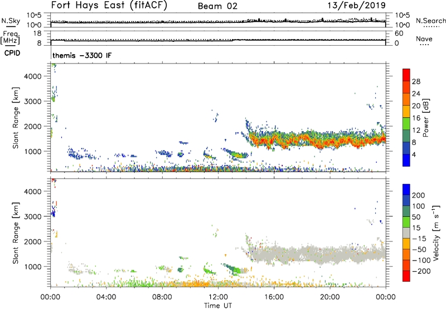Select the 20:00 time axis label
The height and width of the screenshot is (309, 446).
click(x=330, y=297)
